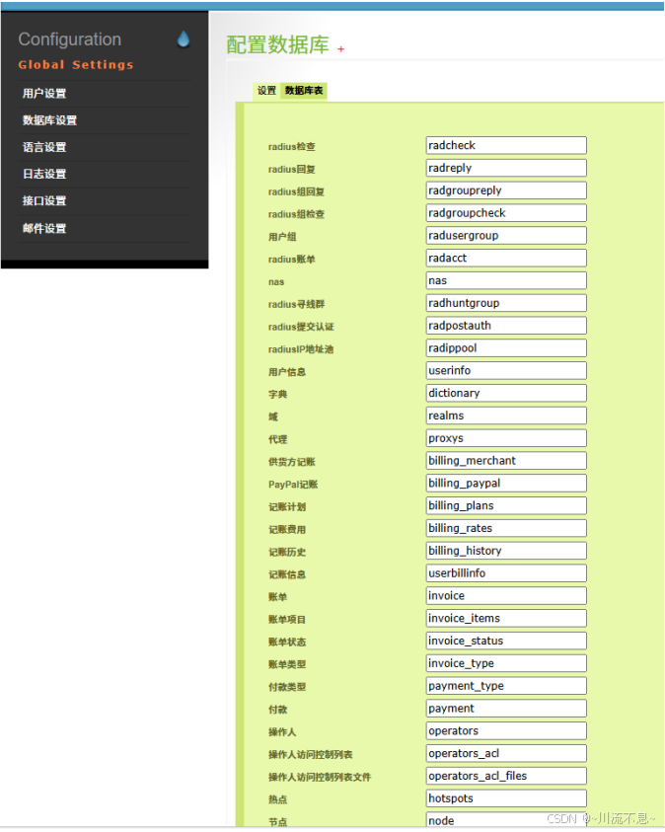This screenshot has width=665, height=832.
Task: Click the 字典 label
Action: (x=278, y=394)
